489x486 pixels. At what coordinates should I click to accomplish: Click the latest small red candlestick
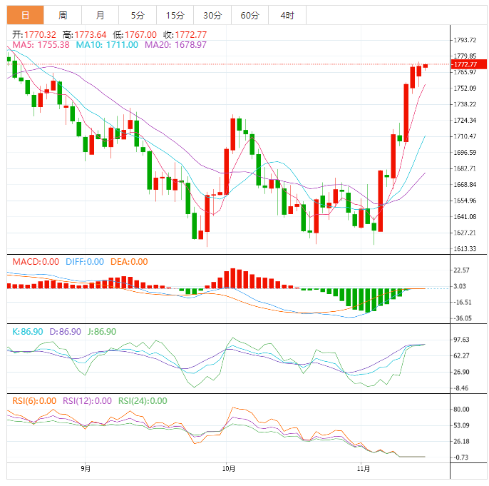click(426, 66)
